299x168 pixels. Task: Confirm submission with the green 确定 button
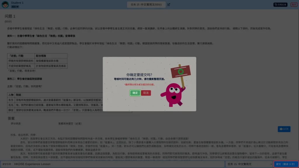tap(135, 93)
